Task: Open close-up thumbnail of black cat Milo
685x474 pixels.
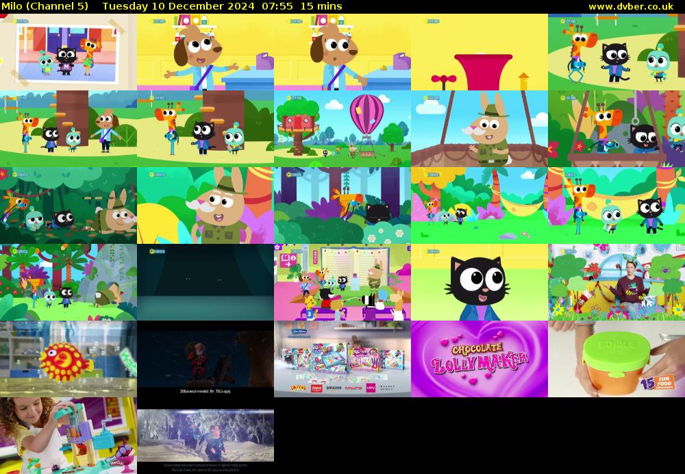Action: 480,282
